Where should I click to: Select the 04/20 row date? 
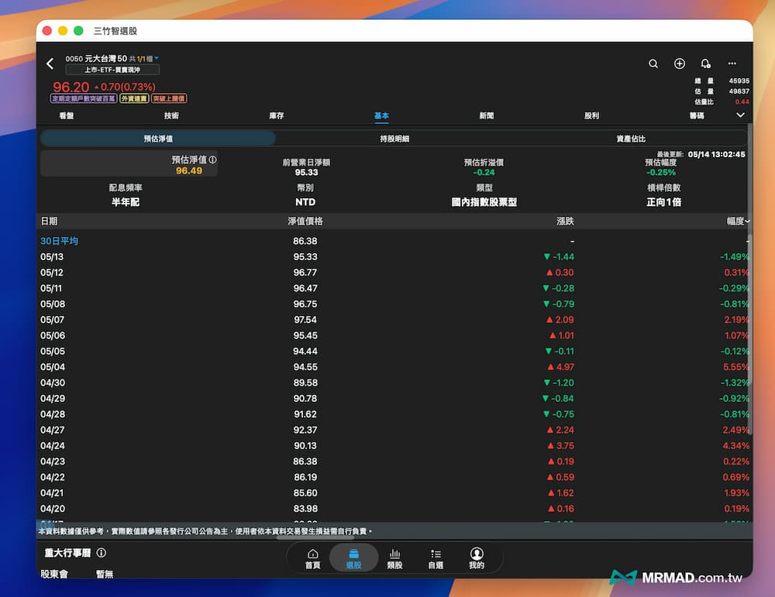pyautogui.click(x=53, y=509)
